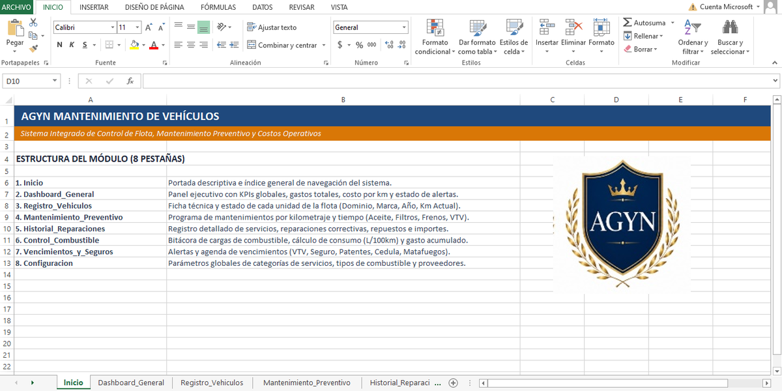Select the Format Painter brush icon
Viewport: 782px width, 391px height.
(33, 48)
